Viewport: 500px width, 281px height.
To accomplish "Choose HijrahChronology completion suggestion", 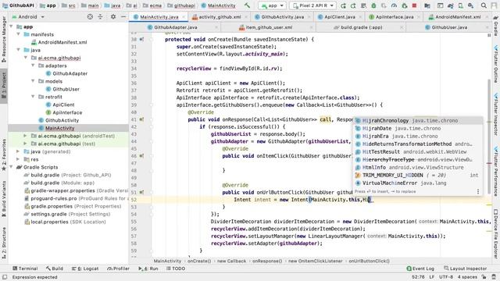I will click(417, 120).
